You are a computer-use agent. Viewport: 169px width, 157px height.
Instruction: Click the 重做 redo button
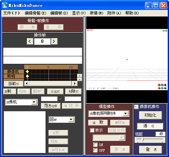(x=54, y=27)
